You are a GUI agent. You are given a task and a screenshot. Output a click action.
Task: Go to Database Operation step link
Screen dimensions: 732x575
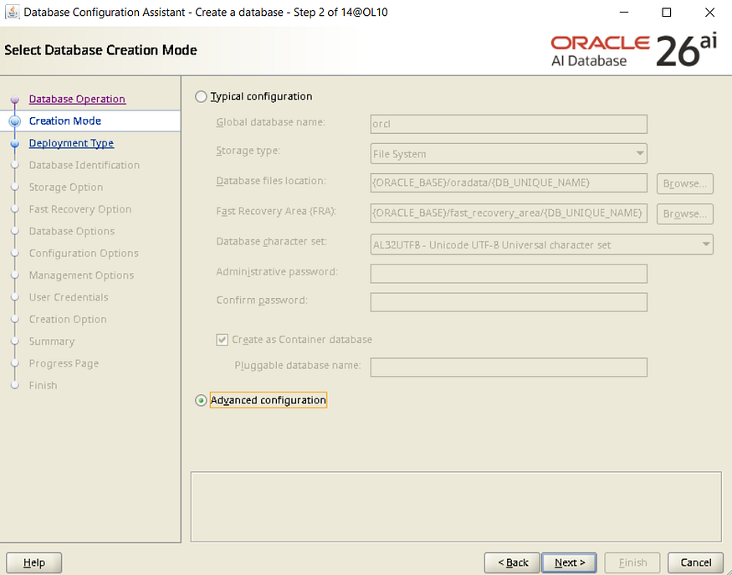77,99
